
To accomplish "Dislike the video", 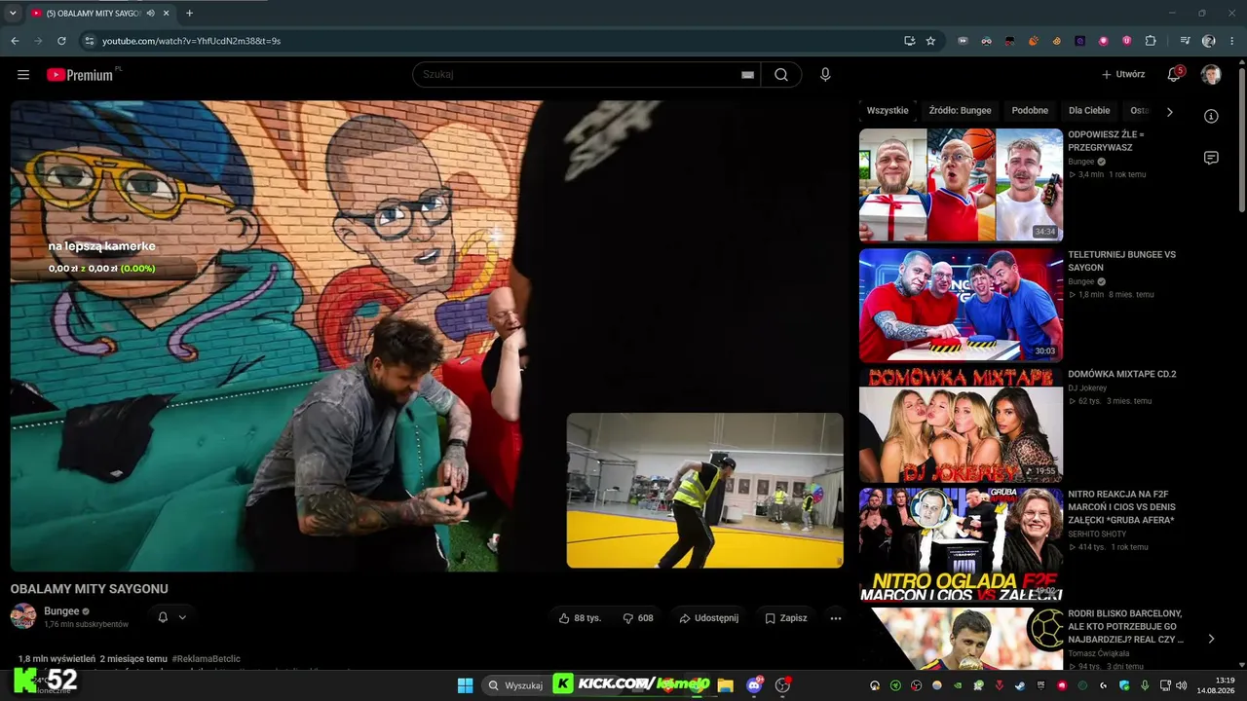I will pos(638,618).
